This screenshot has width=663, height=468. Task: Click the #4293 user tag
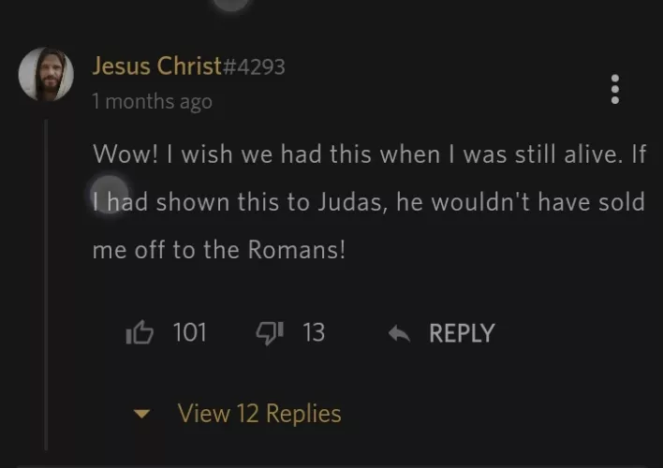253,66
